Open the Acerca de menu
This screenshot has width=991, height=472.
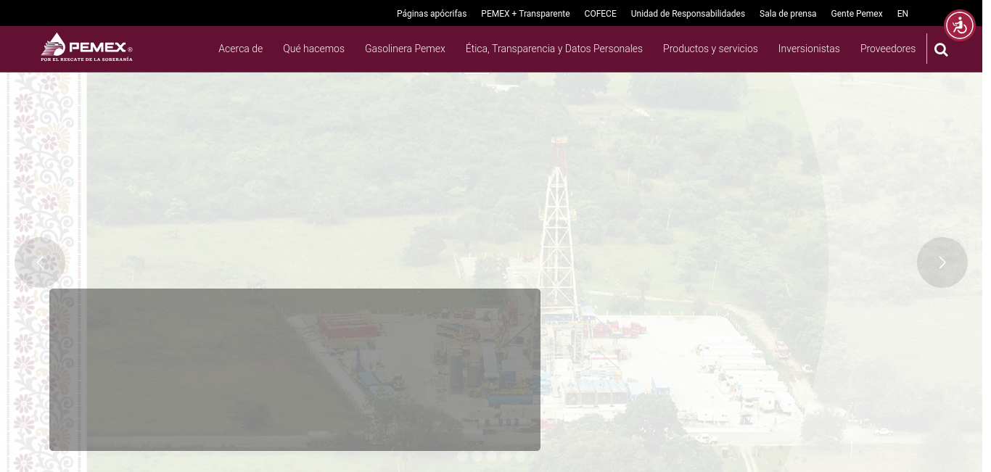(240, 49)
